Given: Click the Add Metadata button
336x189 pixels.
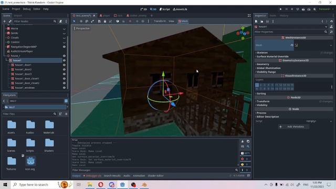Looking at the screenshot, I should pyautogui.click(x=293, y=127).
